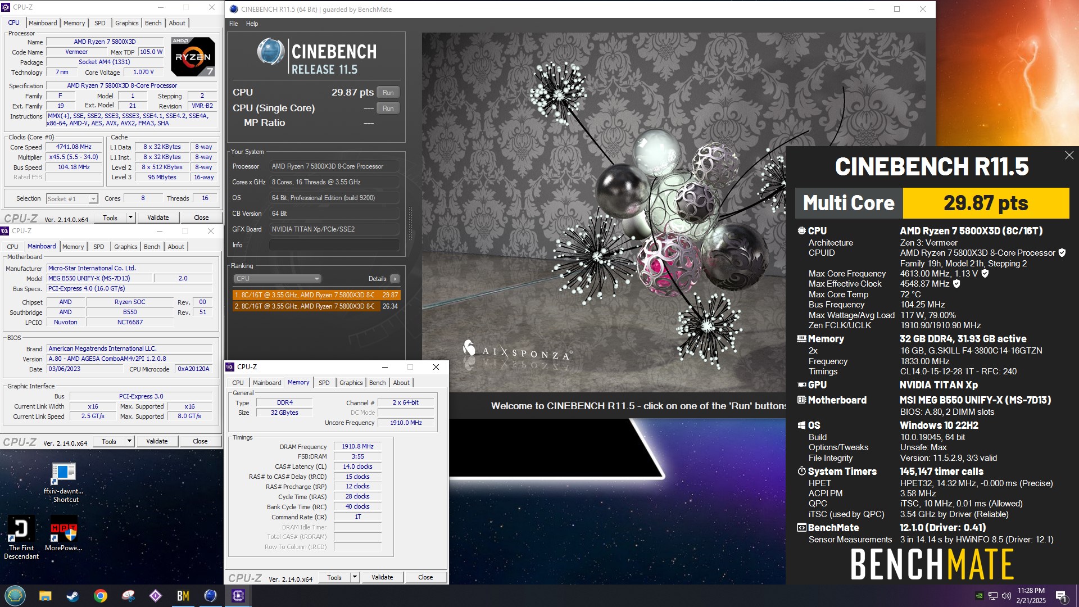This screenshot has height=607, width=1079.
Task: Switch to SPD tab in top CPU-Z window
Action: [x=100, y=23]
